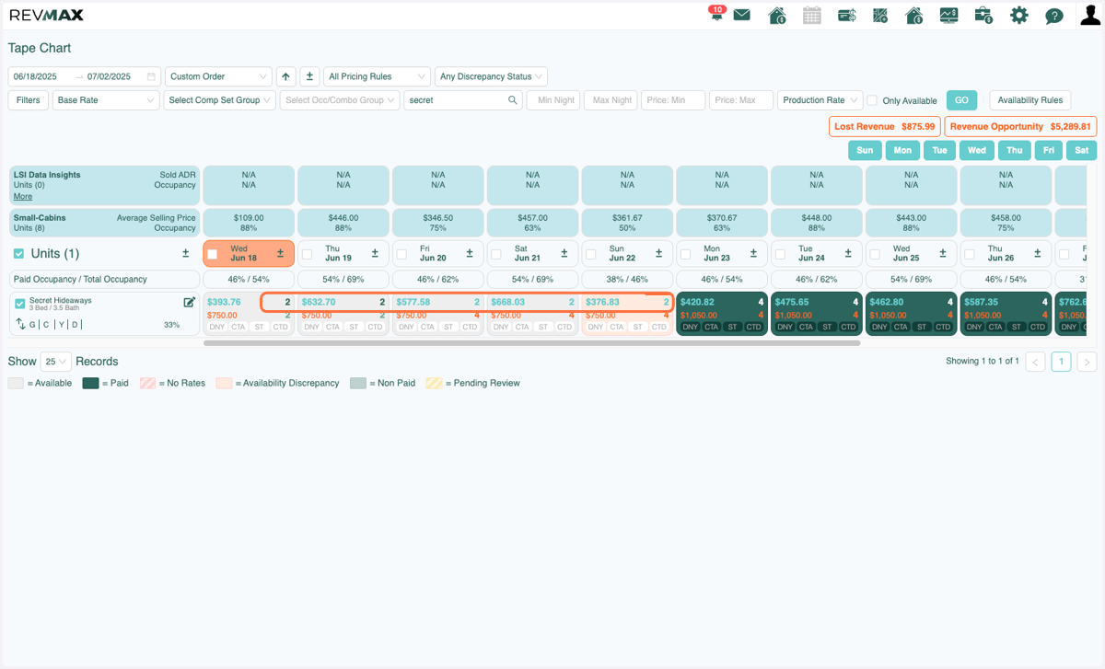Open the Custom Order dropdown
The width and height of the screenshot is (1105, 669).
click(x=219, y=76)
